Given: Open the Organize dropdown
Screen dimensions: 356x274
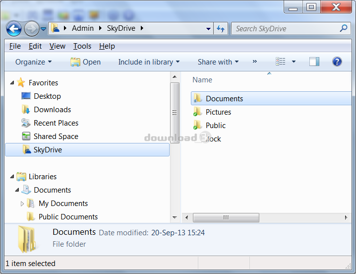Looking at the screenshot, I should pyautogui.click(x=33, y=62).
